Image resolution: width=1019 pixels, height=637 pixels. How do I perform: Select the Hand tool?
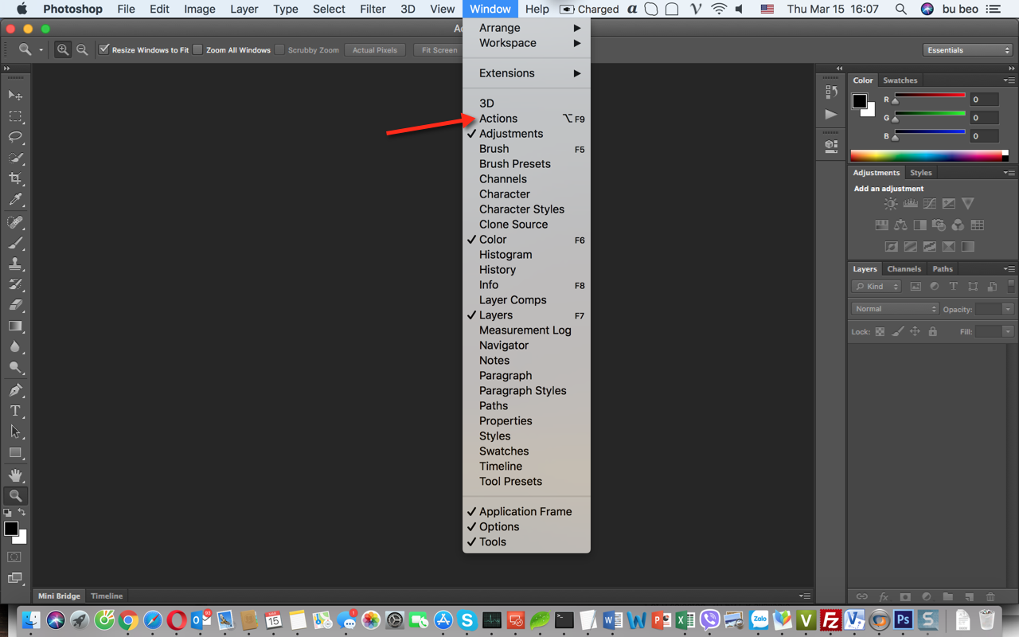coord(15,475)
